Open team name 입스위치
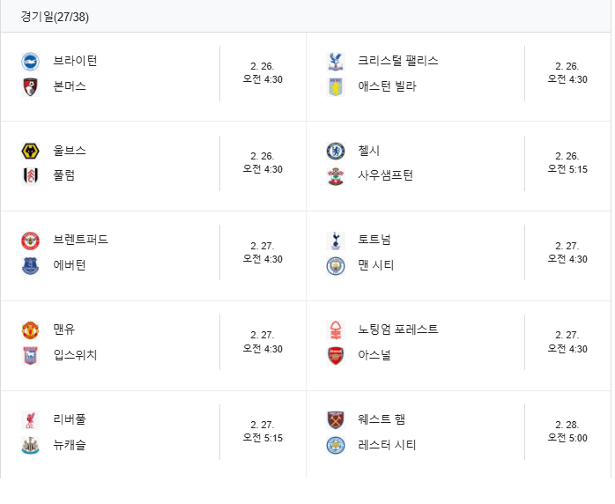 pos(75,354)
